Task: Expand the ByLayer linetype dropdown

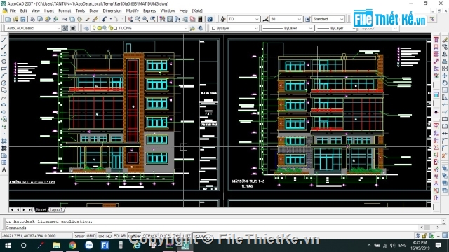Action: (311, 28)
